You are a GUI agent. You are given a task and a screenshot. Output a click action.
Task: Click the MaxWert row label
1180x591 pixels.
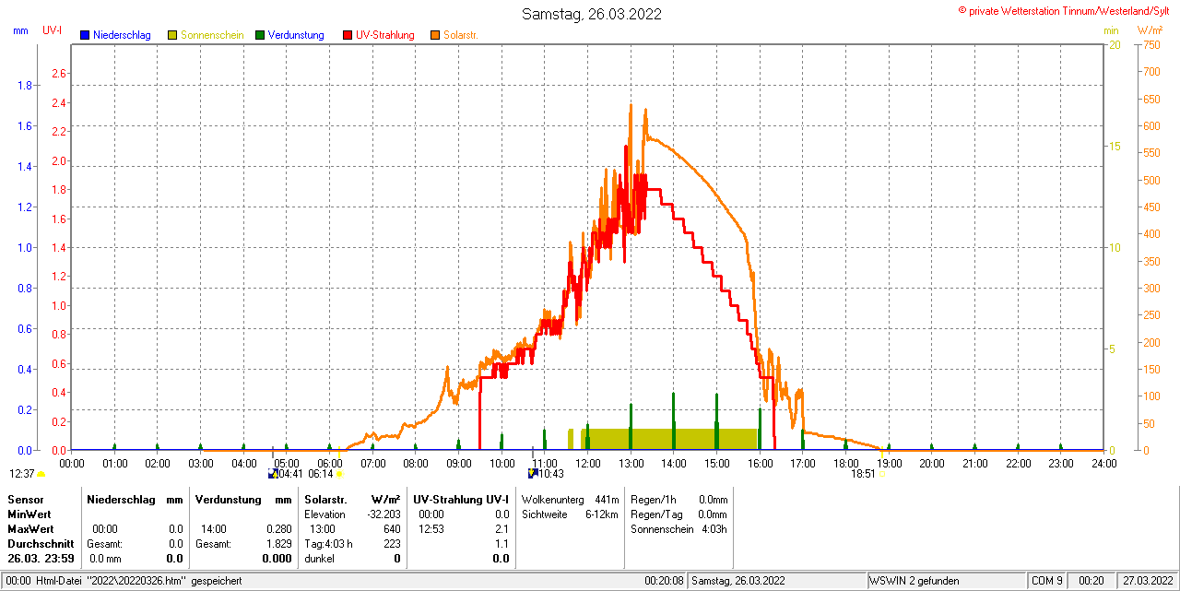(31, 529)
